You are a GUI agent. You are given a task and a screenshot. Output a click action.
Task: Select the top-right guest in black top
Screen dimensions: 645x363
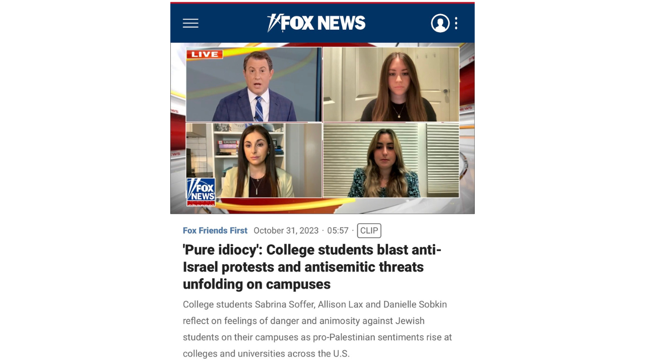coord(391,85)
